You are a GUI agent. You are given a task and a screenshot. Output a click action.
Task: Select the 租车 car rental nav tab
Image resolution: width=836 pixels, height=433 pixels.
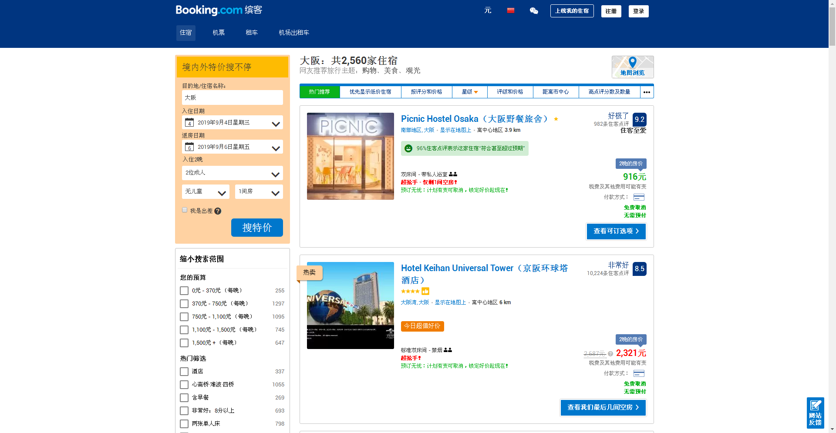252,33
